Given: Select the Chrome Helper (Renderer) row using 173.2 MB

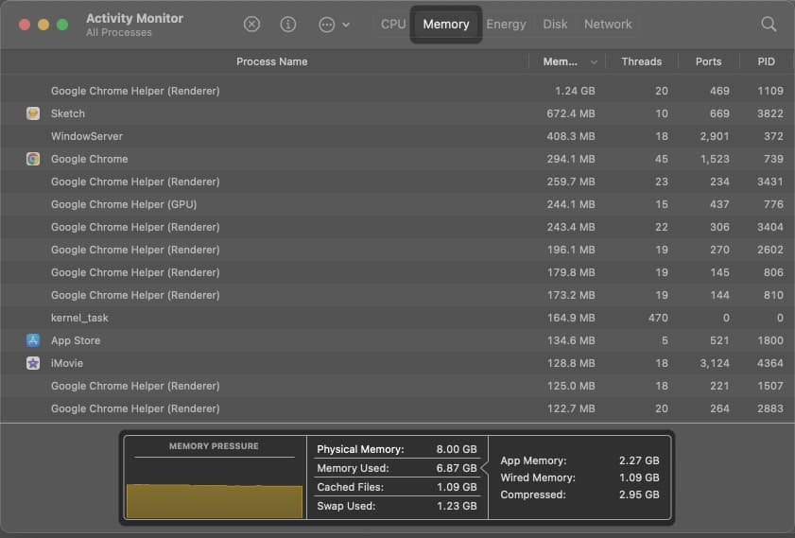Looking at the screenshot, I should tap(397, 295).
